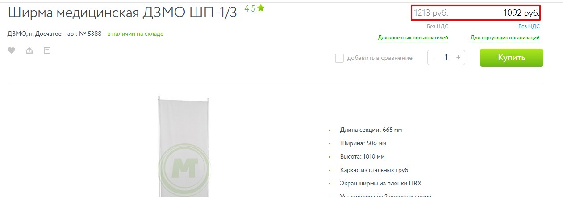Click the quantity field showing 1
The height and width of the screenshot is (197, 563).
click(446, 58)
